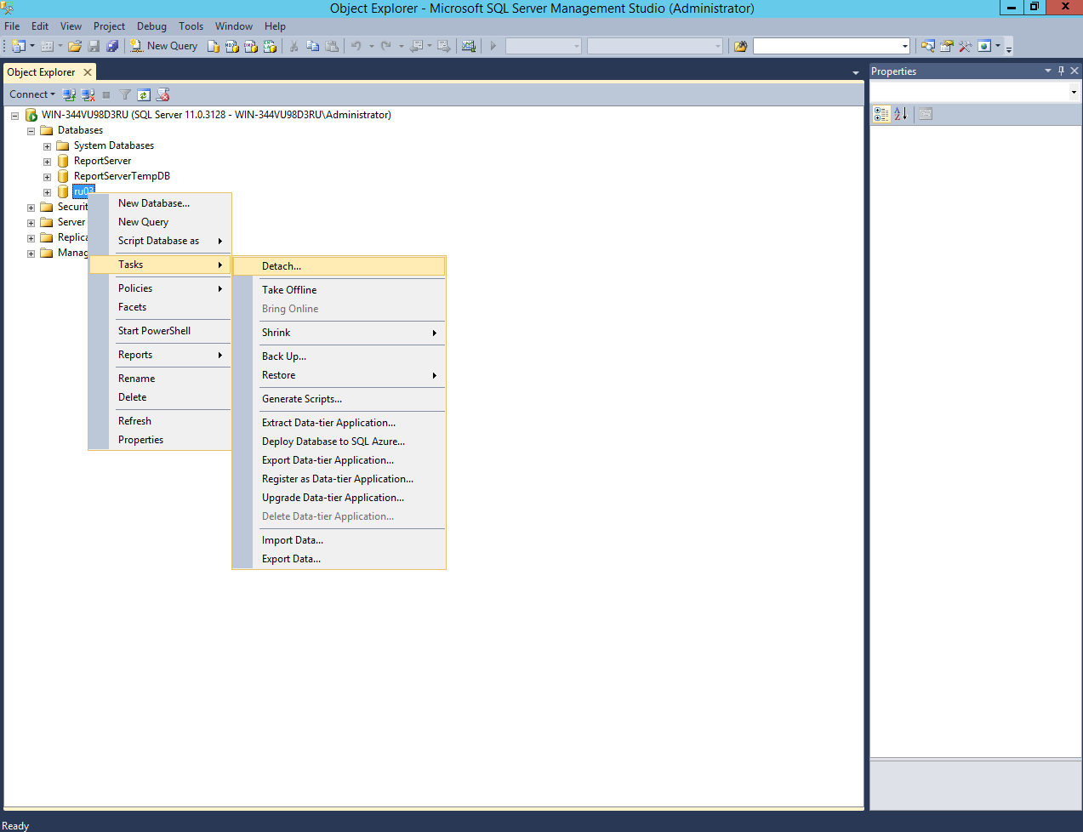Open the Properties Window toolbar icon
The height and width of the screenshot is (832, 1083).
pyautogui.click(x=947, y=46)
